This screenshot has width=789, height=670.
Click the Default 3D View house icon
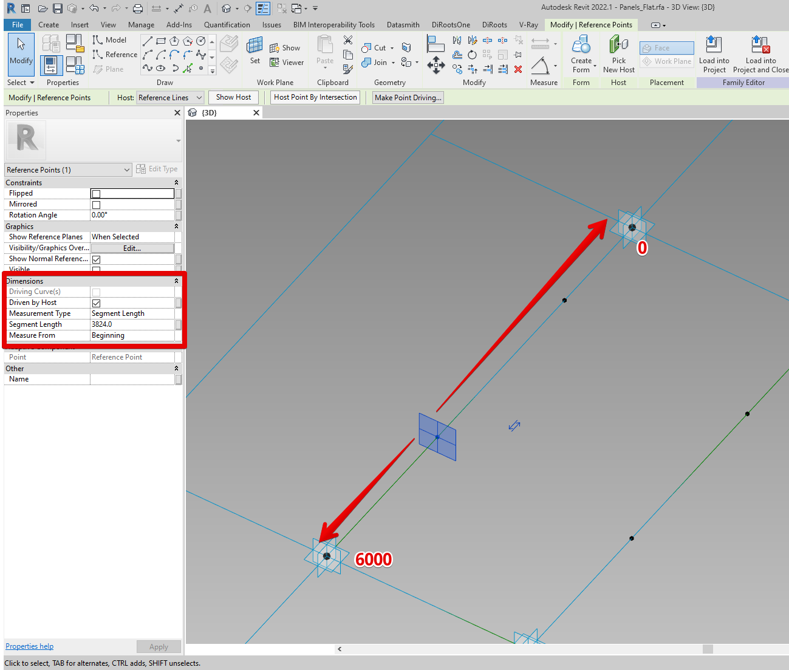pyautogui.click(x=227, y=9)
